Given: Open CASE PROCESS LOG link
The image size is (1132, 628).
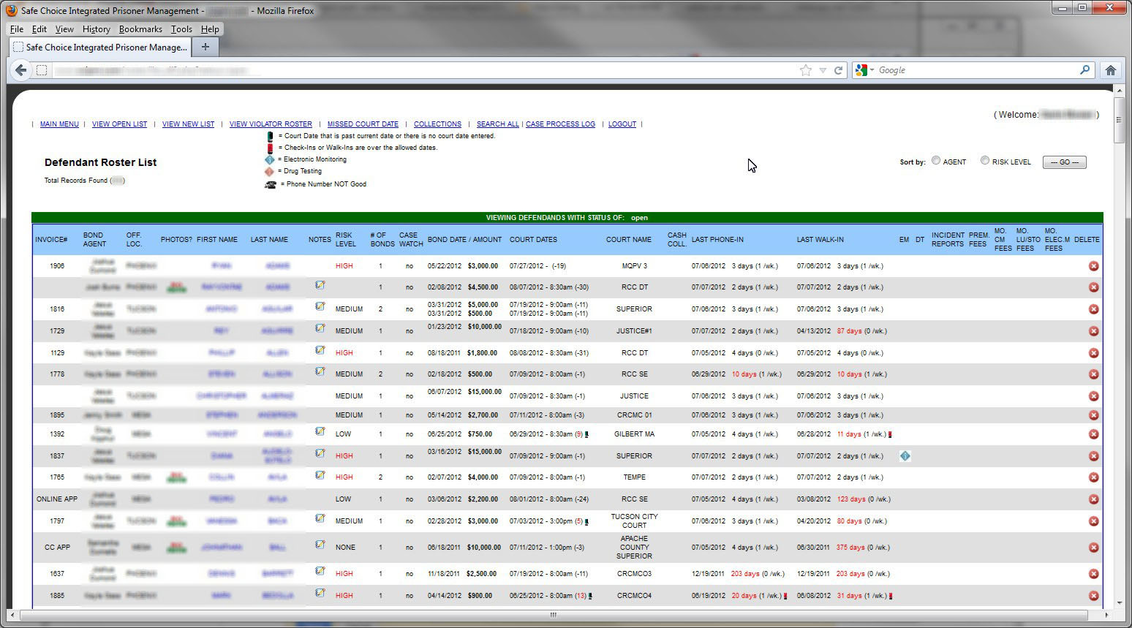Looking at the screenshot, I should pos(560,124).
